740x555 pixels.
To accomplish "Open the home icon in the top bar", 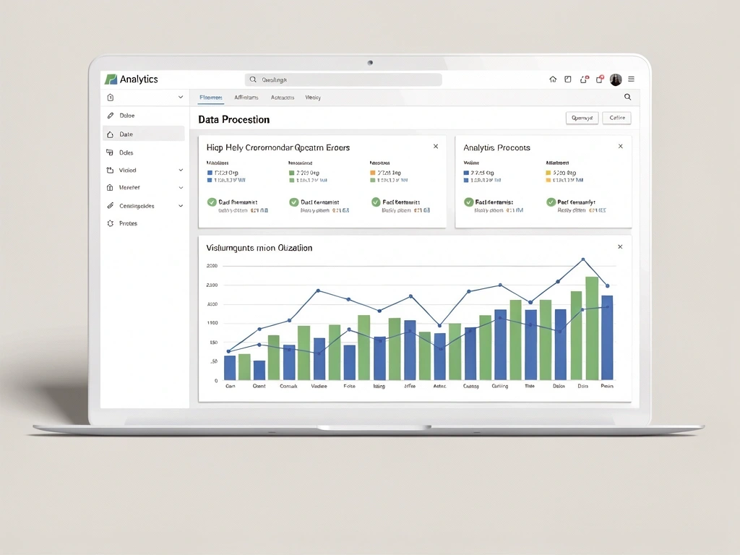I will [x=553, y=79].
